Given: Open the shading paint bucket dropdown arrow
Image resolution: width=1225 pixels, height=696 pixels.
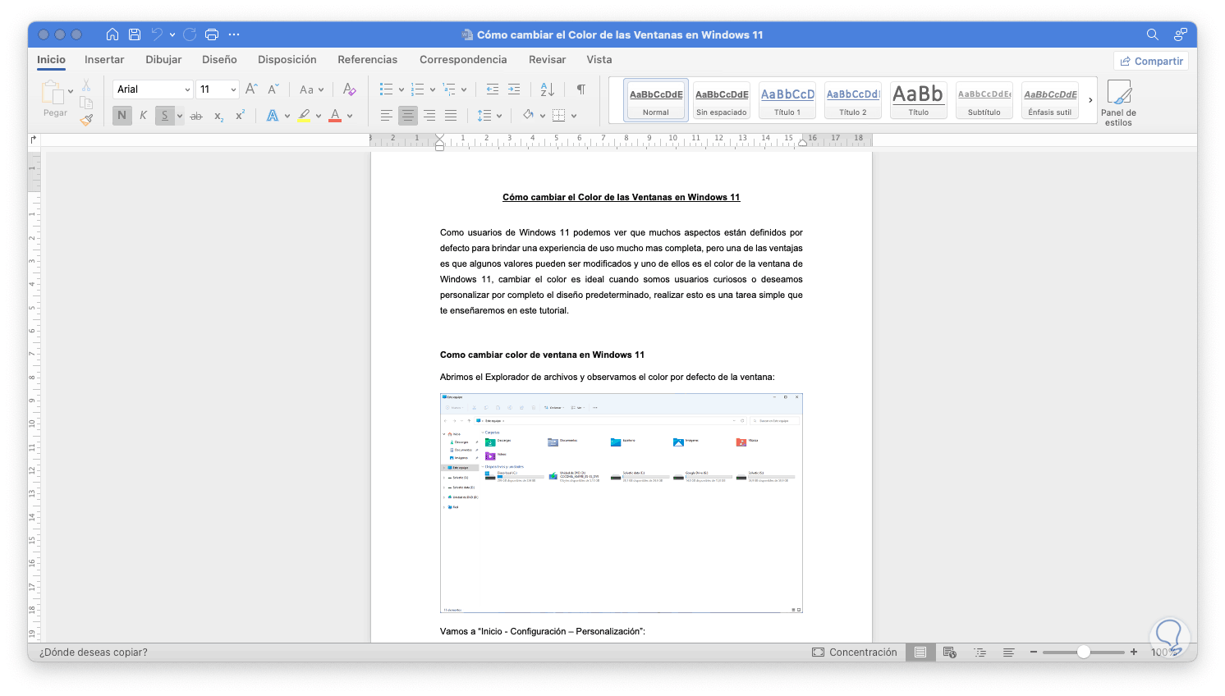Looking at the screenshot, I should [x=543, y=116].
